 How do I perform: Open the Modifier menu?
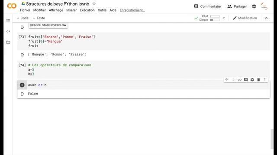pos(39,10)
